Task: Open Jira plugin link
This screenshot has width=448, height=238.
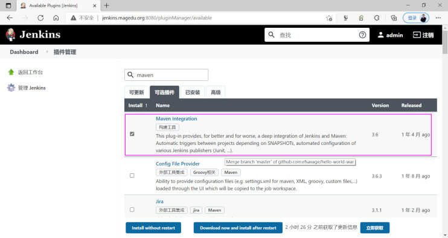Action: [159, 201]
